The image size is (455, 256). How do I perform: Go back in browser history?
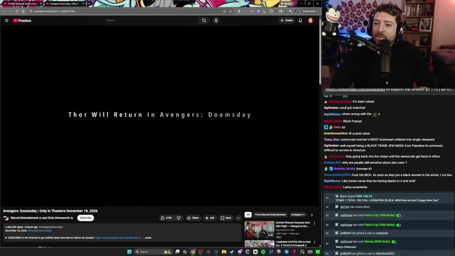coord(4,11)
